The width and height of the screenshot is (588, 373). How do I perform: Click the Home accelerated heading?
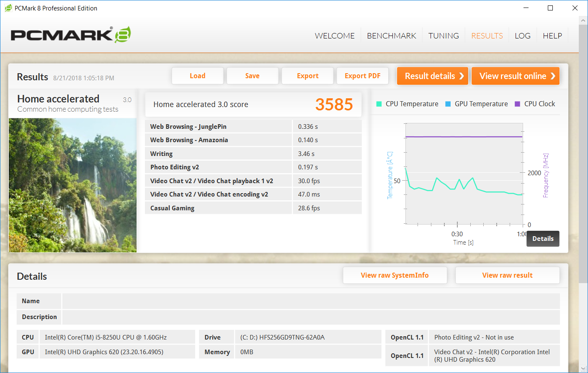point(58,99)
